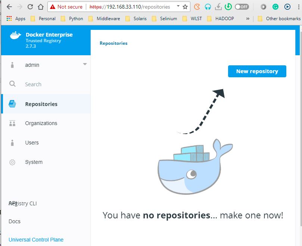
Task: Click the headphones browser extension icon
Action: click(207, 6)
